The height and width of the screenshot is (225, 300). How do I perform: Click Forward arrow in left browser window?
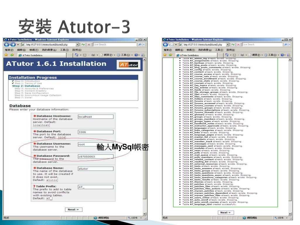(x=13, y=45)
